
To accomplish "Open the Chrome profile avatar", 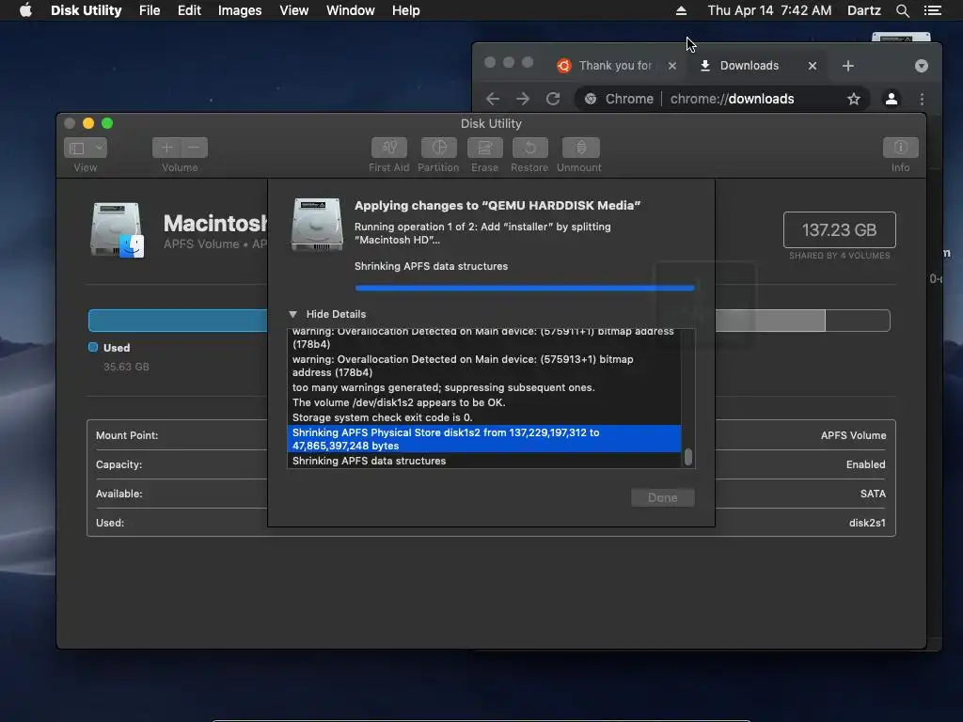I will click(x=892, y=99).
